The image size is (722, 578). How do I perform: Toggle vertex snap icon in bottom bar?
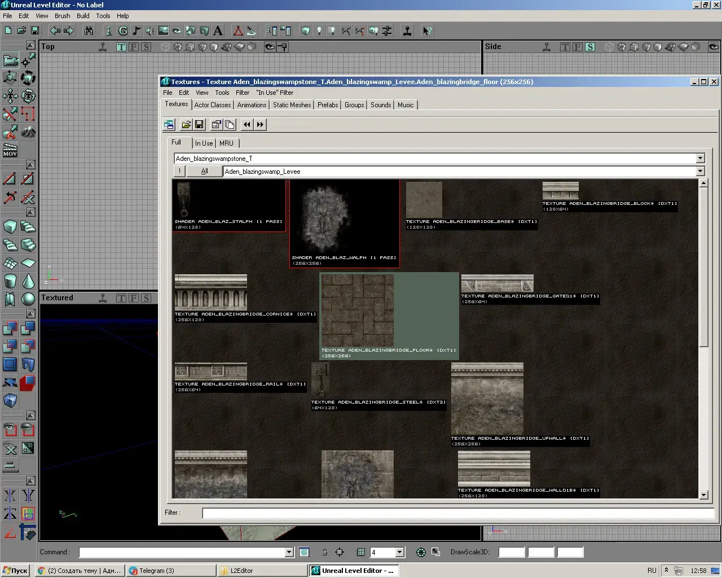340,552
